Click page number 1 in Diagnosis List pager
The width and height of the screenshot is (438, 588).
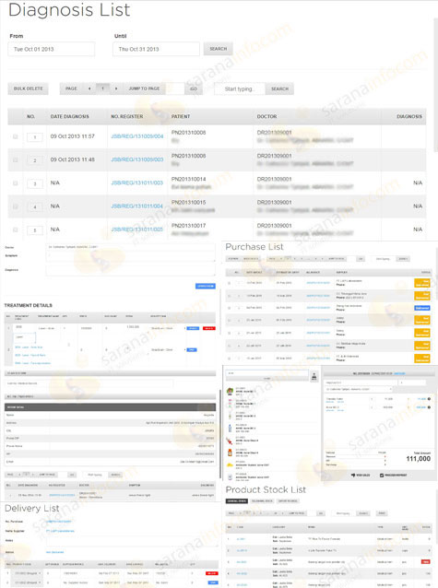point(103,88)
